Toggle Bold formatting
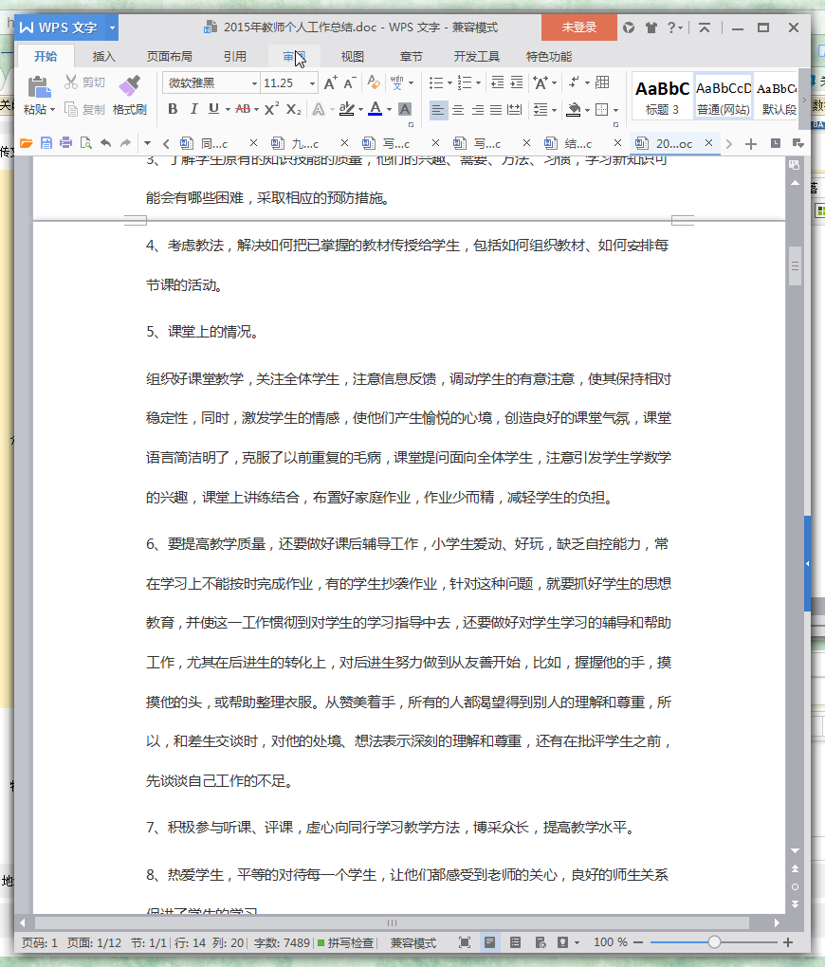 [173, 109]
